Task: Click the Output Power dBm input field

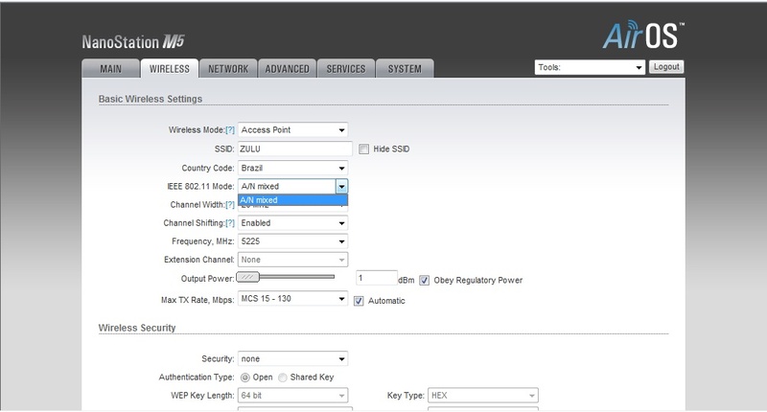Action: coord(376,278)
